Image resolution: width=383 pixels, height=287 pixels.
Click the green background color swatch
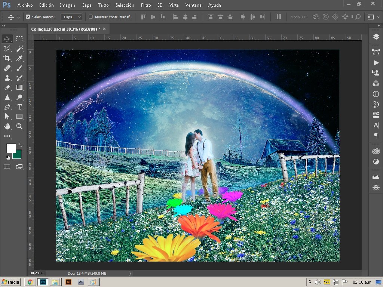(x=18, y=156)
